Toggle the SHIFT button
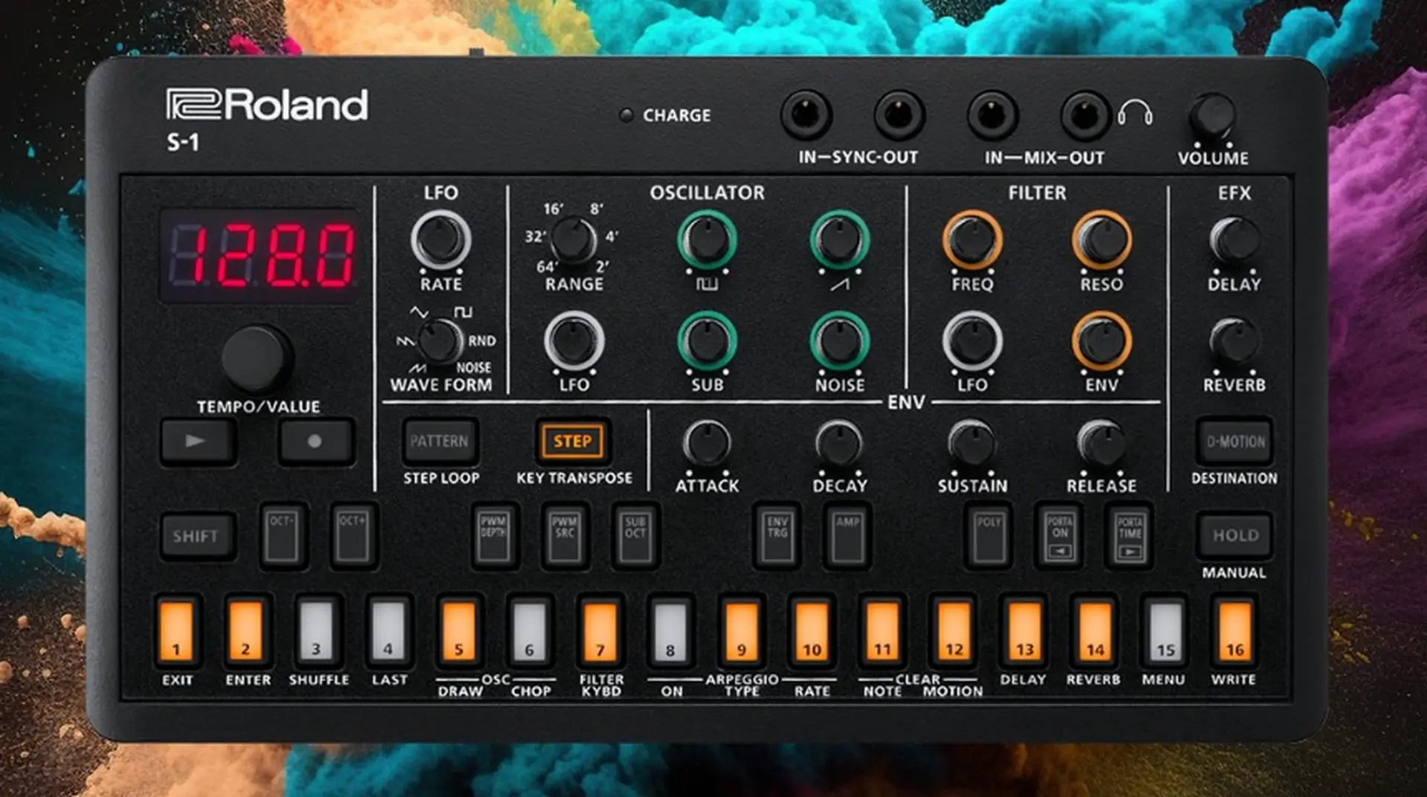The image size is (1427, 797). pos(197,536)
